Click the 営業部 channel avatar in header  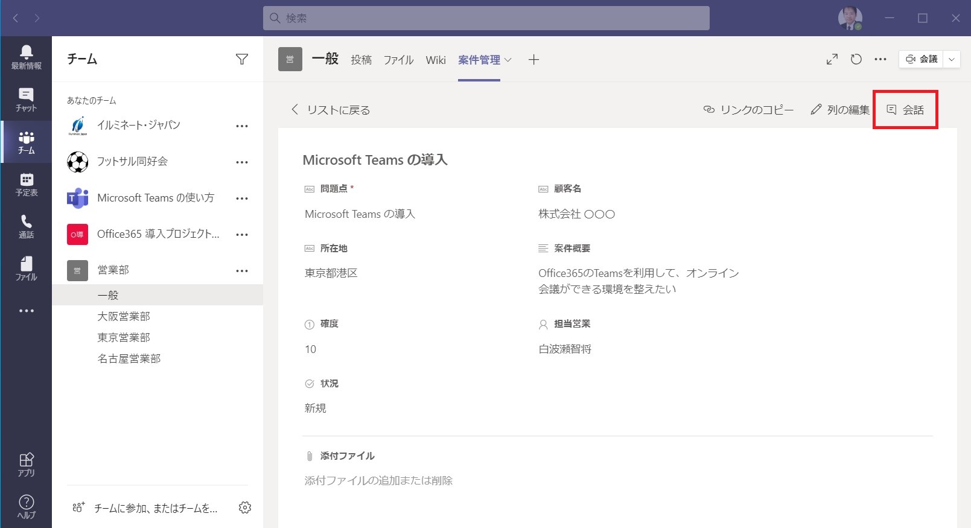(290, 59)
